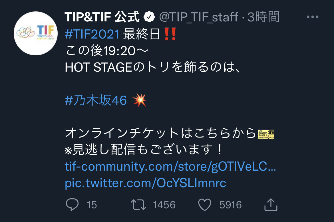The height and width of the screenshot is (222, 334).
Task: Open the share upload arrow icon
Action: click(x=271, y=205)
